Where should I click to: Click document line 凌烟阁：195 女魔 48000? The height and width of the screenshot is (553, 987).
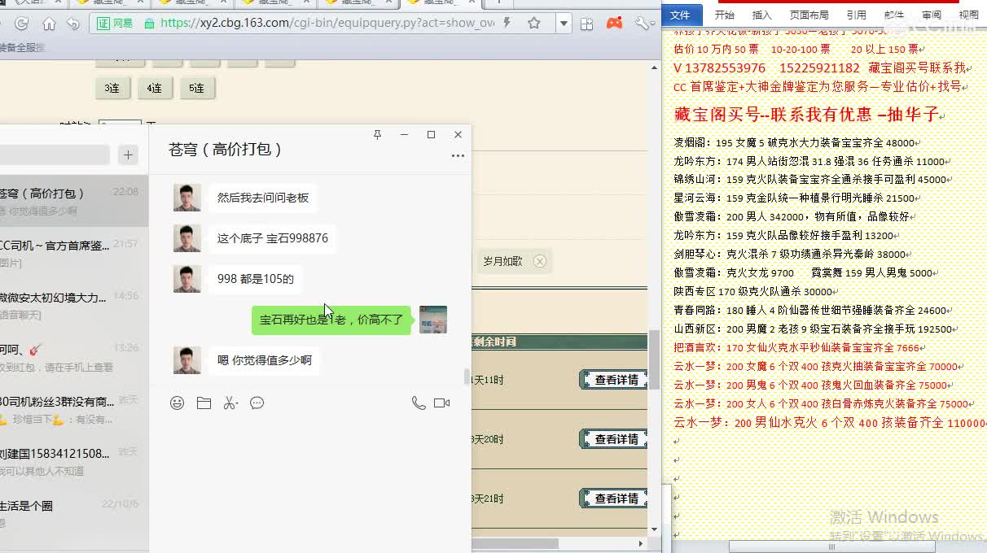click(x=795, y=142)
